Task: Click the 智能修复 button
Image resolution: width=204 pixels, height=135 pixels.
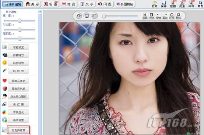Action: (x=18, y=47)
